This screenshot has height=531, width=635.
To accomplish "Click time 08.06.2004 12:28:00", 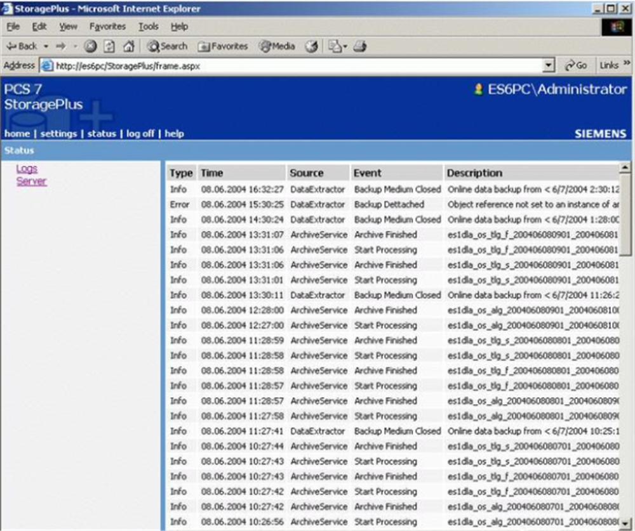I will (242, 310).
